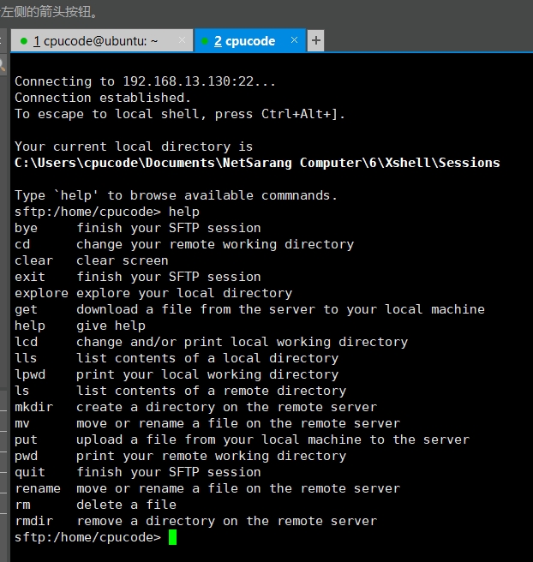Open a new tab with the plus button

pos(316,40)
